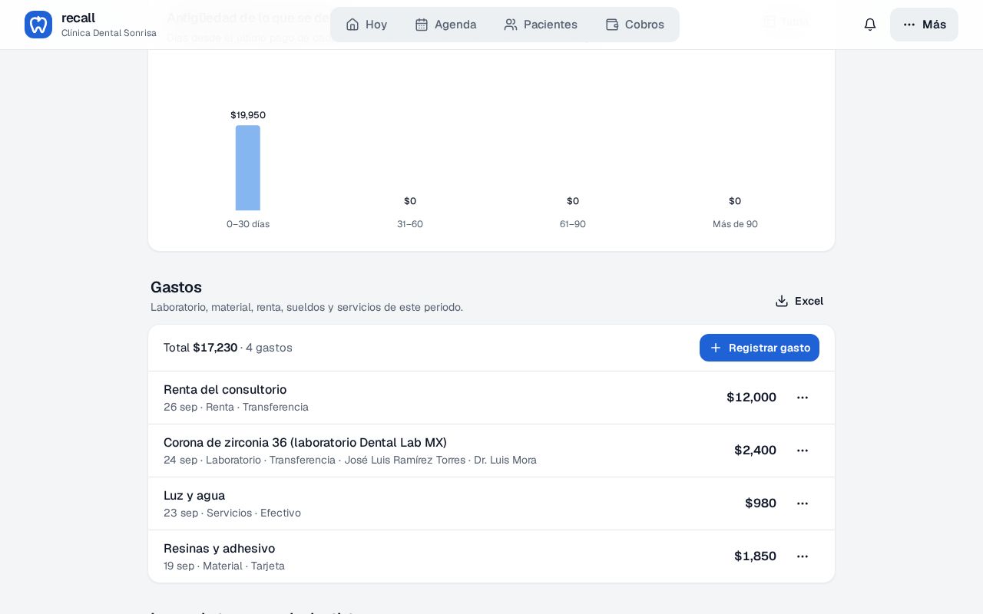983x614 pixels.
Task: Select the Corona de zirconia 36 row
Action: (491, 451)
